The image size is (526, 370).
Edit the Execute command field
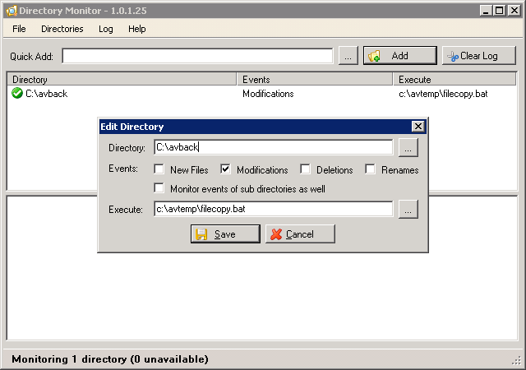point(273,209)
